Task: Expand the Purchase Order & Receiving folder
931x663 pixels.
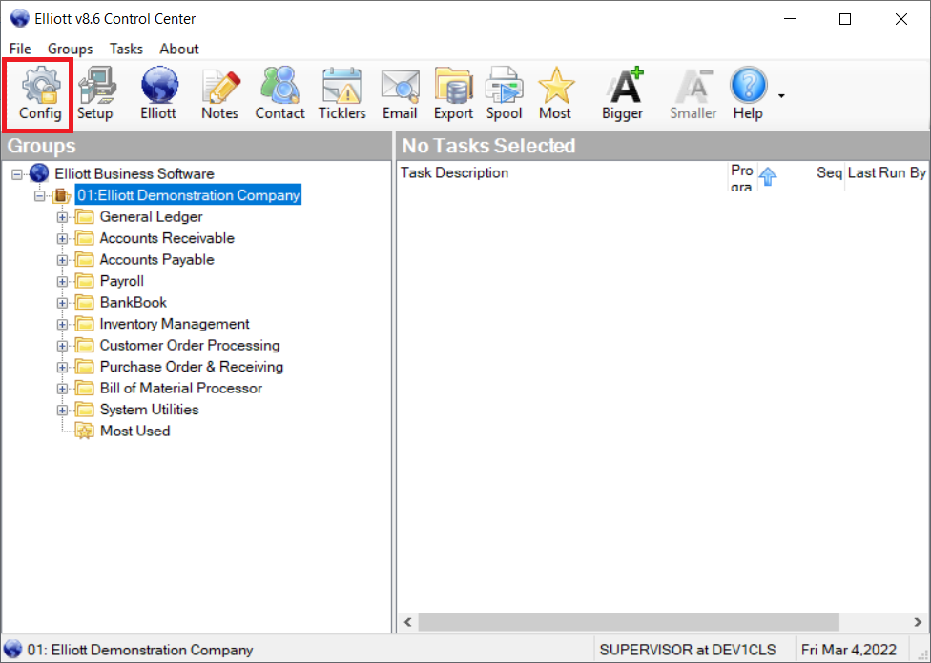Action: 62,367
